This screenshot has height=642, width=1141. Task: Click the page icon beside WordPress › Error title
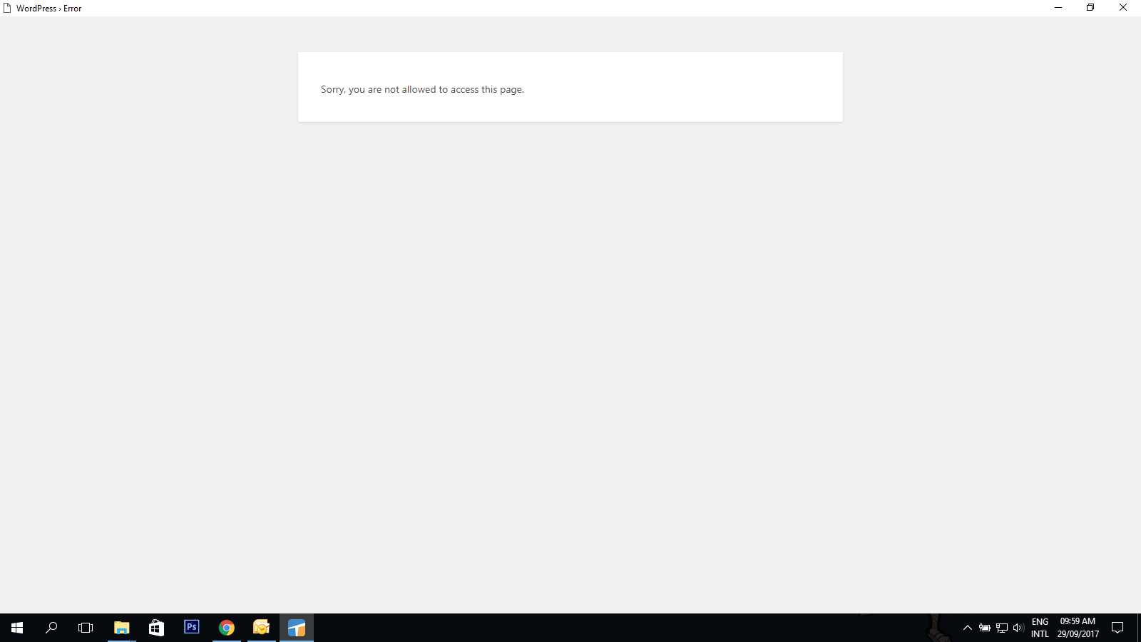(x=7, y=8)
